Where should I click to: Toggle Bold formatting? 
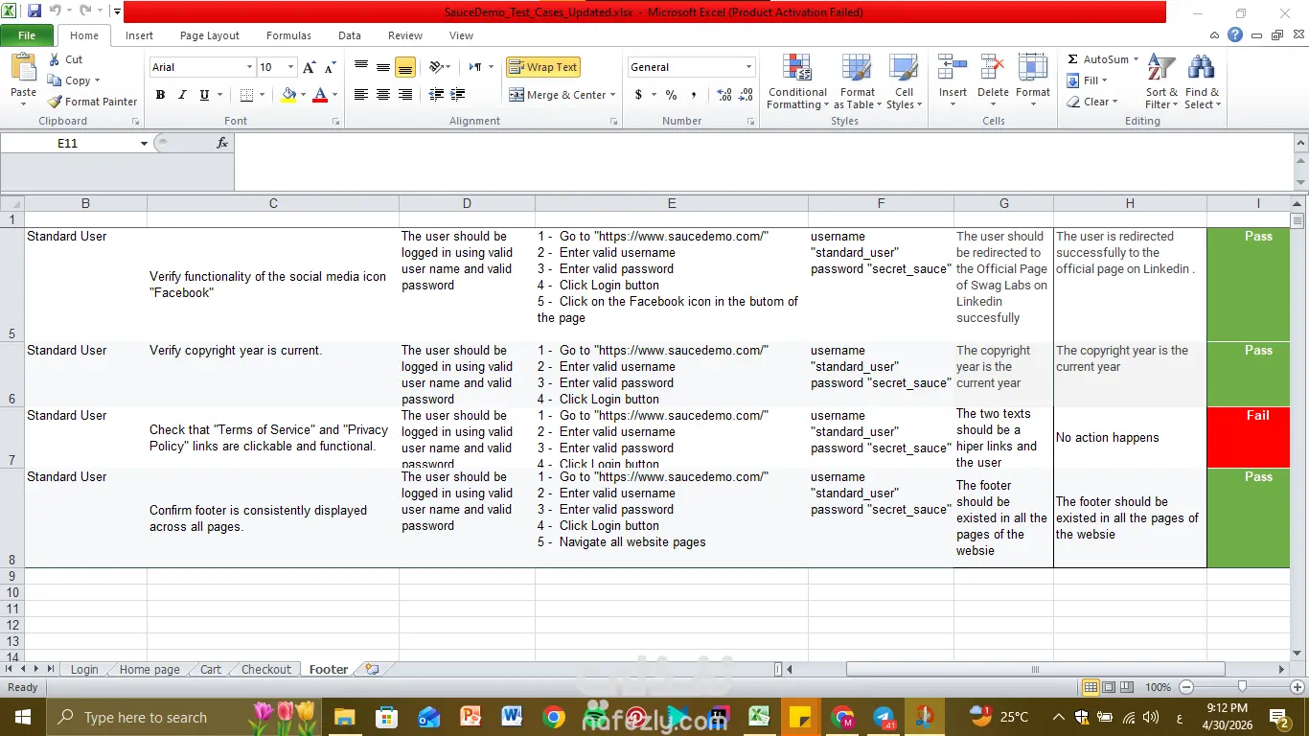(160, 95)
